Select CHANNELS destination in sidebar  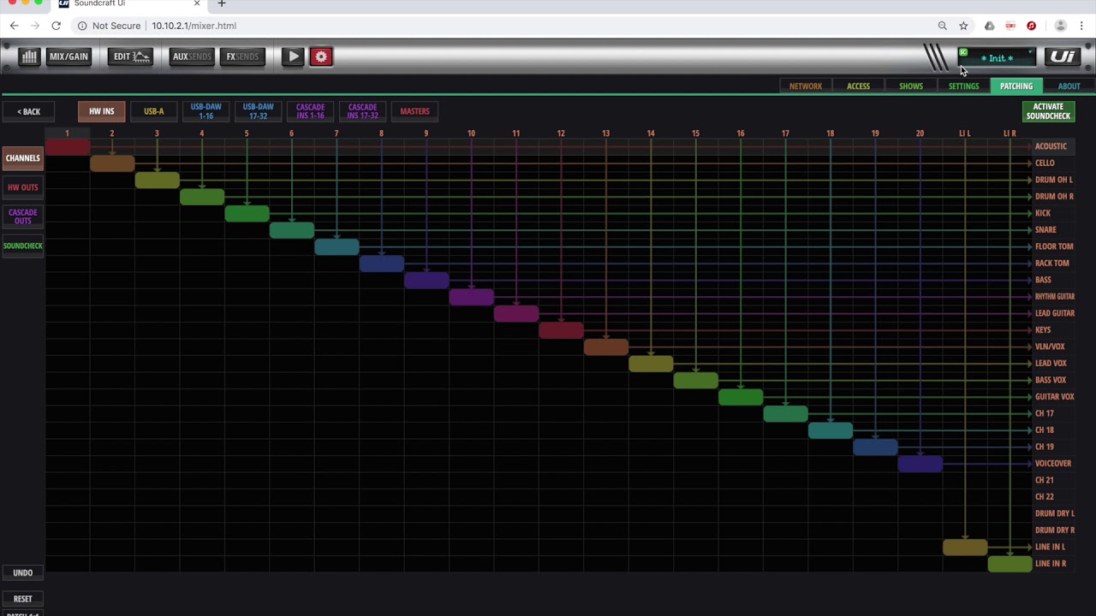pyautogui.click(x=22, y=158)
